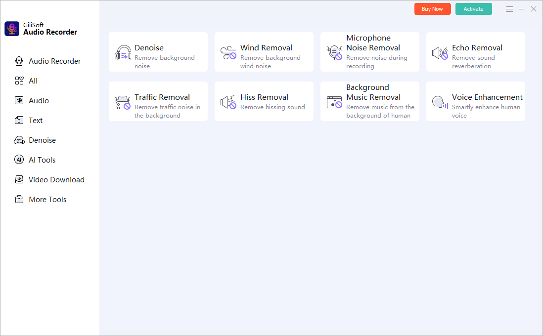Viewport: 543px width, 336px height.
Task: Click the green Activate button
Action: [x=473, y=9]
